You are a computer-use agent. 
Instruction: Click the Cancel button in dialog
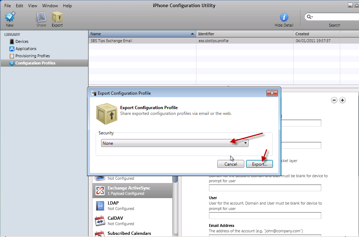231,164
